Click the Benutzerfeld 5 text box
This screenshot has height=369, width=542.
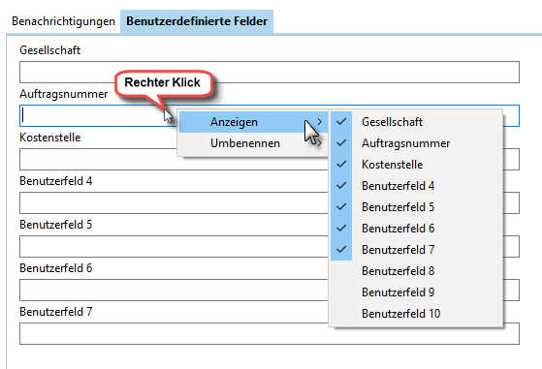[174, 246]
